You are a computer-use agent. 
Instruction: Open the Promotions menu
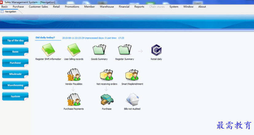click(72, 7)
